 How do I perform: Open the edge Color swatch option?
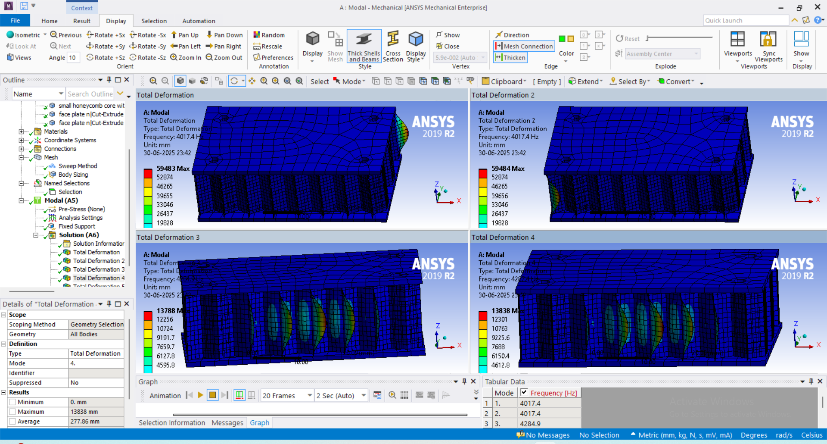(566, 46)
